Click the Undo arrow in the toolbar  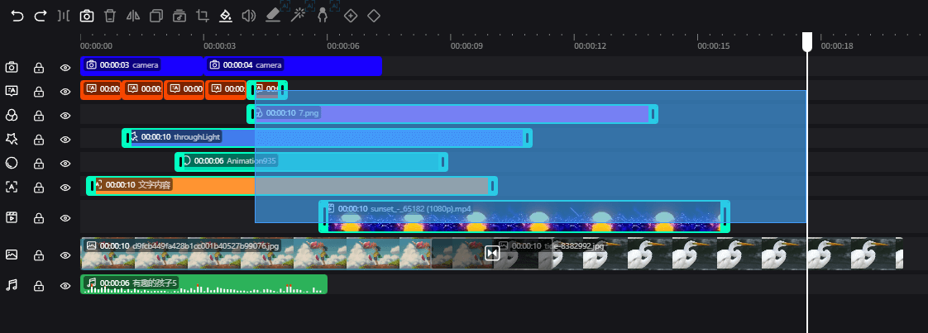[17, 16]
